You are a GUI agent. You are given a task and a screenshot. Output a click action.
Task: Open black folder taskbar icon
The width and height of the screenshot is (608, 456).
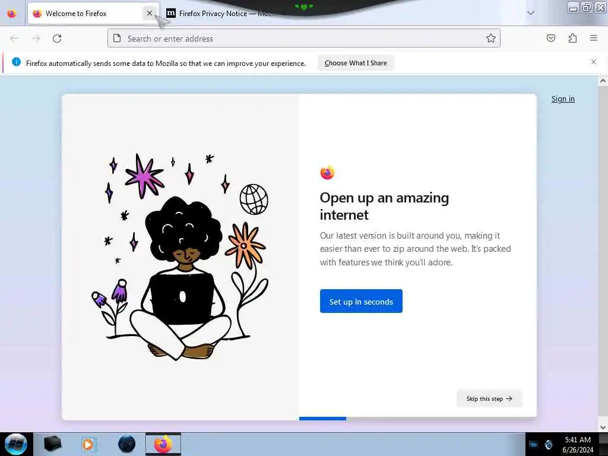click(x=52, y=444)
